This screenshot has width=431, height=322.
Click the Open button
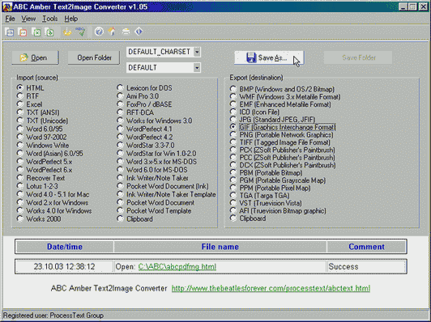coord(35,57)
